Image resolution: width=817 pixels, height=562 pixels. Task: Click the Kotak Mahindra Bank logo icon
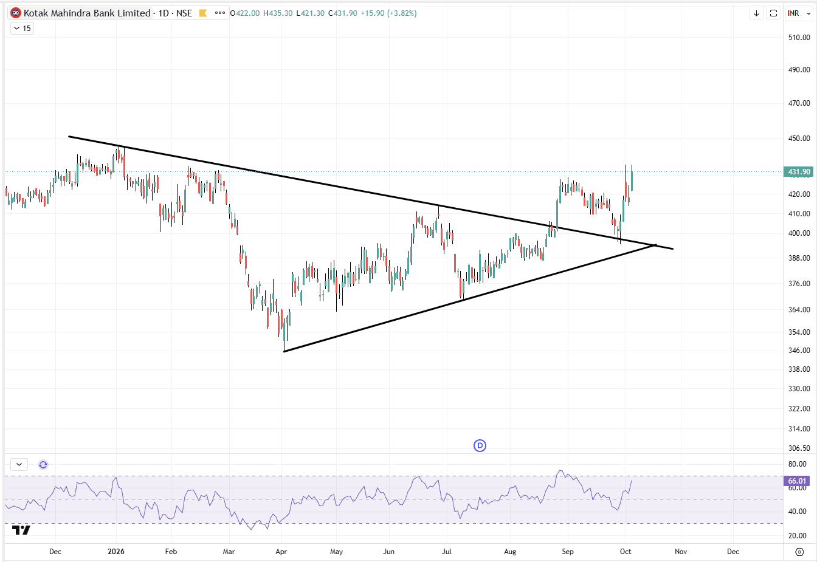[x=16, y=13]
